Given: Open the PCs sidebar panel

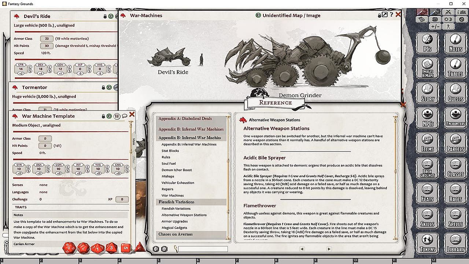Looking at the screenshot, I should pyautogui.click(x=427, y=43).
